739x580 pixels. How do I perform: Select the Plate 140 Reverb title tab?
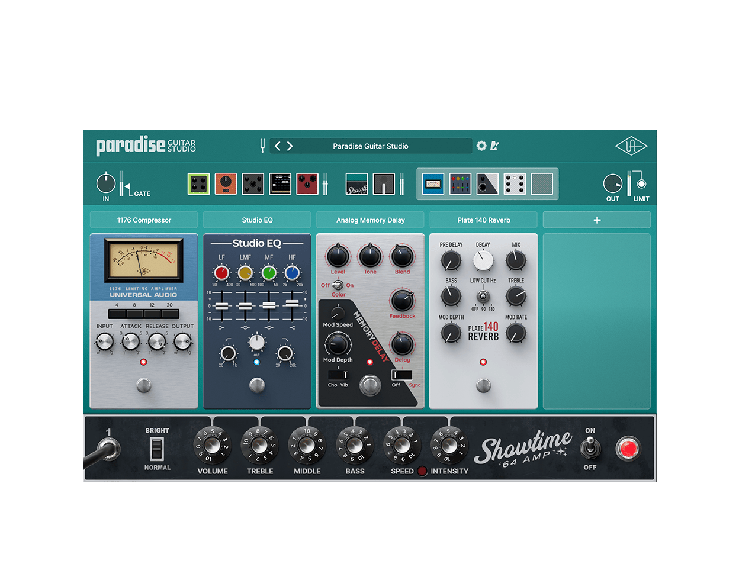(x=483, y=220)
